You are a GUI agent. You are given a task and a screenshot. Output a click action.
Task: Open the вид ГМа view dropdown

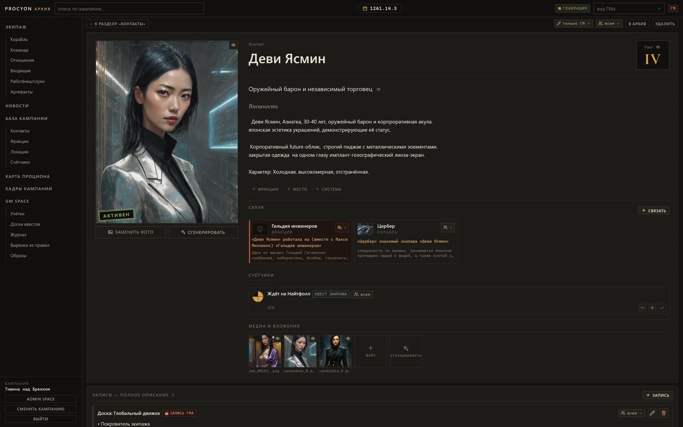629,9
